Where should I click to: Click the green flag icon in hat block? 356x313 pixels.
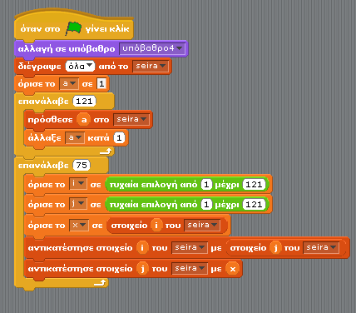[x=73, y=29]
